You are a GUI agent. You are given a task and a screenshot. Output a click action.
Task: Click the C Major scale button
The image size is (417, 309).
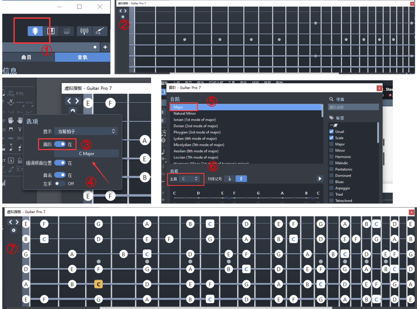pyautogui.click(x=87, y=154)
